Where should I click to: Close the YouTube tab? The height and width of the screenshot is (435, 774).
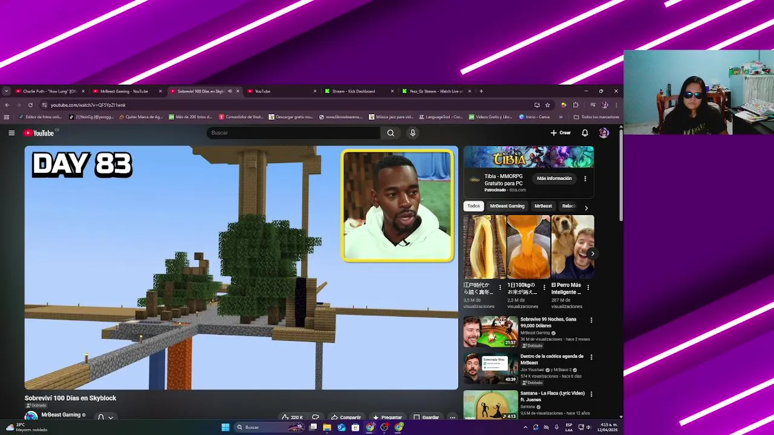315,91
